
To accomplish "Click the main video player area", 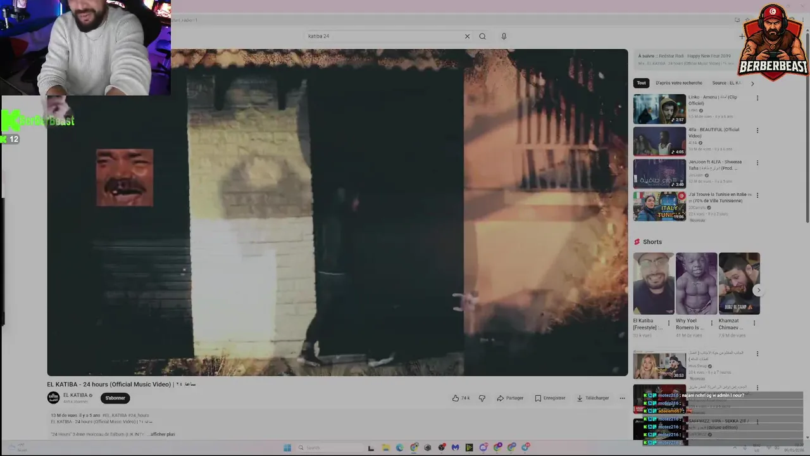I will click(337, 213).
